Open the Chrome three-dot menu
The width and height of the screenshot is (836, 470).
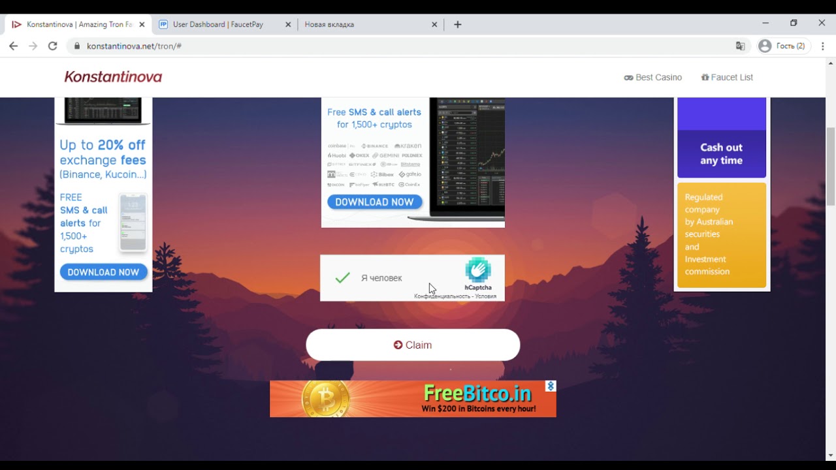tap(823, 46)
